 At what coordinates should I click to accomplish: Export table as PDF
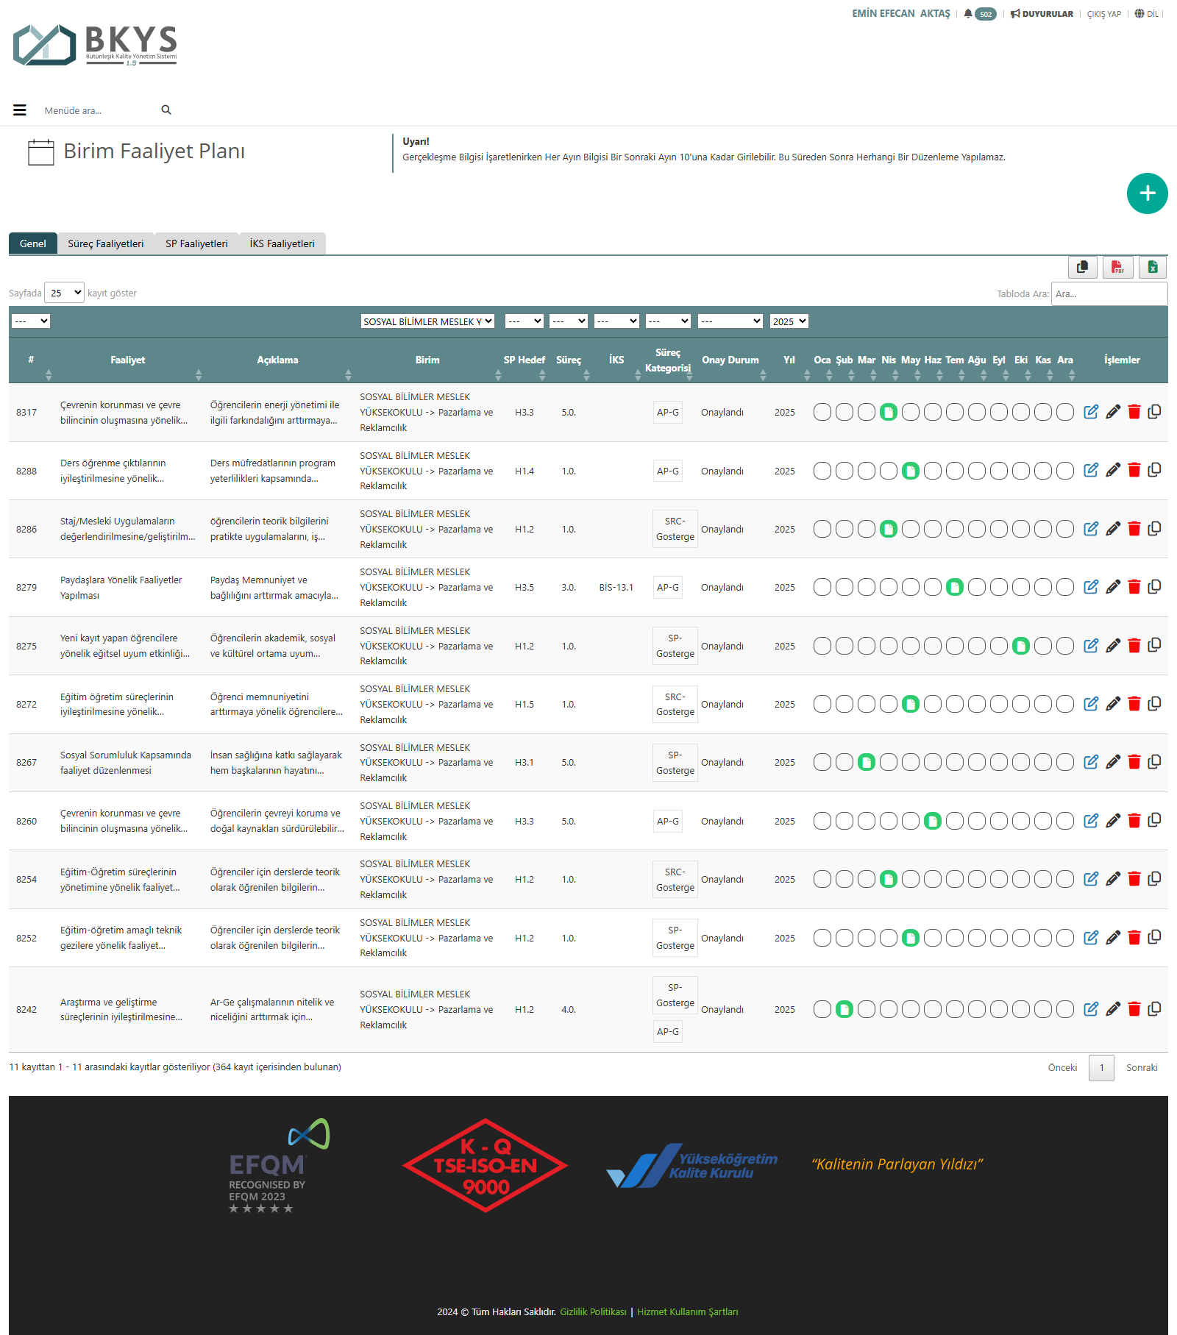1117,267
